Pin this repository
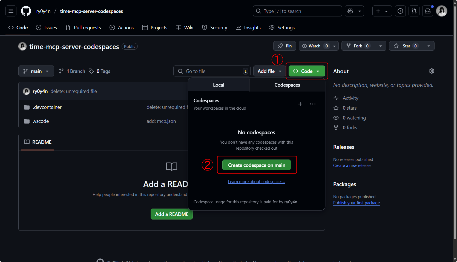 pos(284,46)
